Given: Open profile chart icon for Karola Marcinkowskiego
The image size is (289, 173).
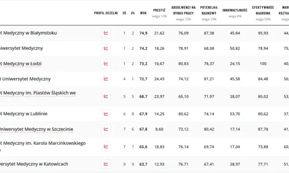Looking at the screenshot, I should [106, 146].
